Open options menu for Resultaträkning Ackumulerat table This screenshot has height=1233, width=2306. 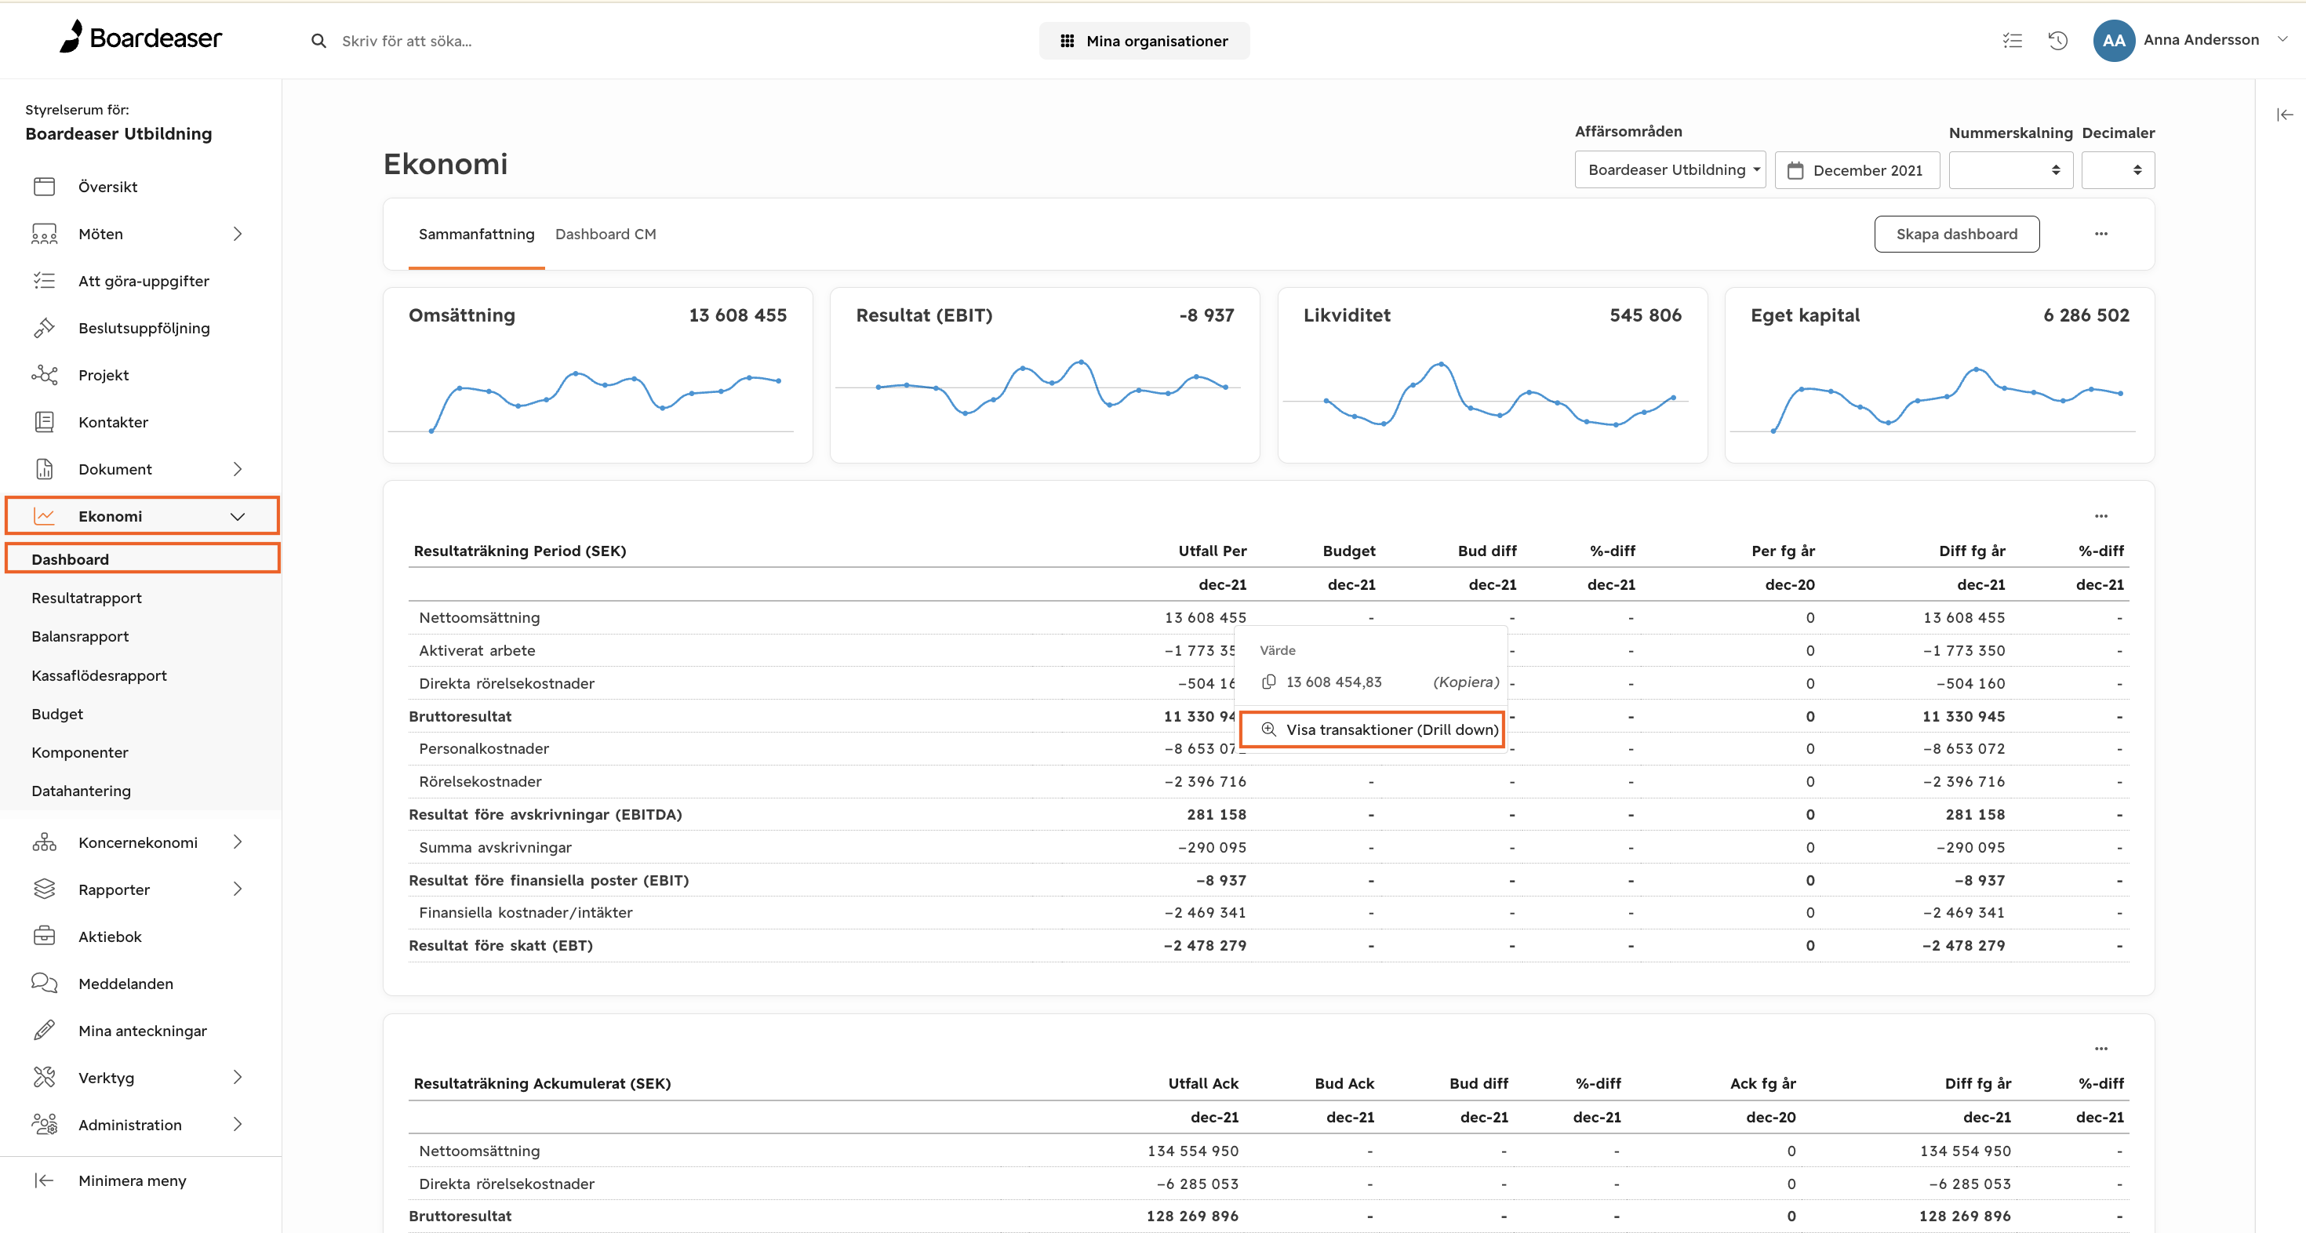point(2101,1049)
